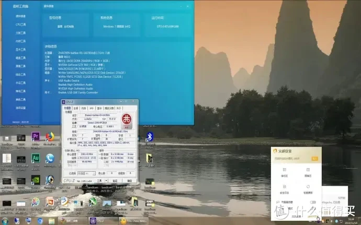Open the colorful pinwheel desktop icon
The image size is (361, 225).
coord(36,202)
